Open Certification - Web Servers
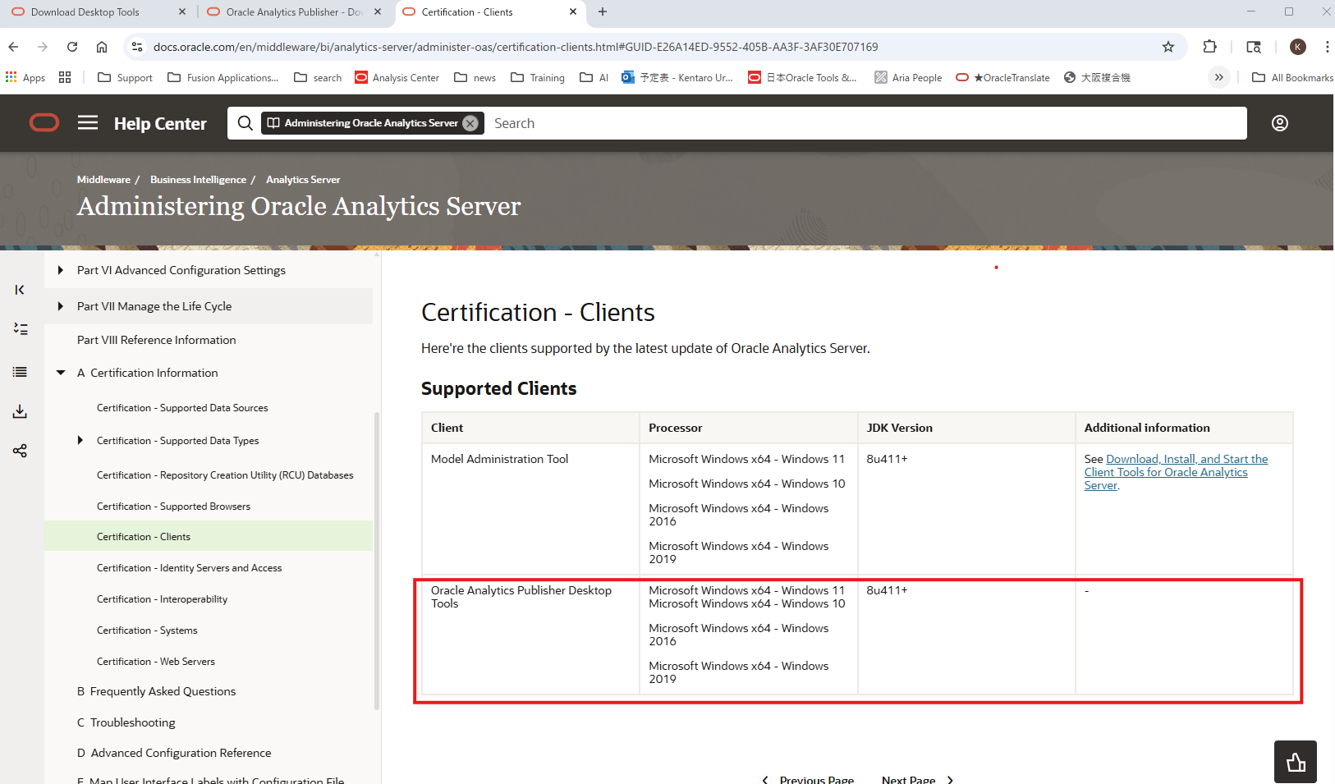The width and height of the screenshot is (1335, 784). click(x=156, y=662)
